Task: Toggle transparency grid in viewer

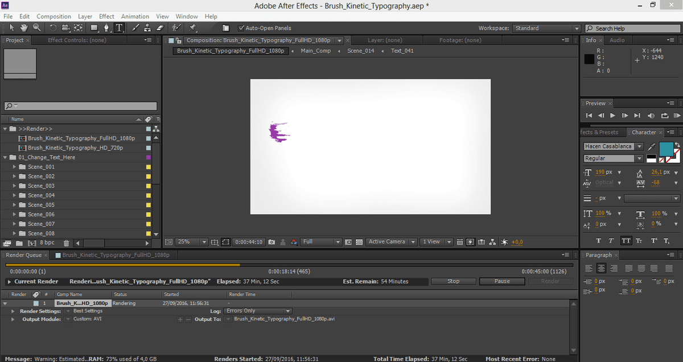Action: [x=359, y=242]
